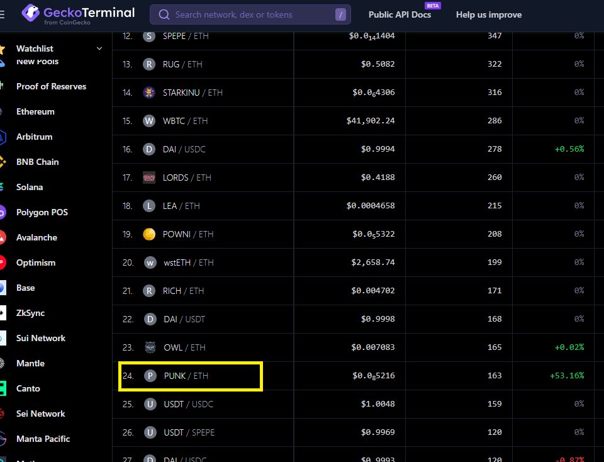Open the RUG / ETH pool
The width and height of the screenshot is (604, 462).
pyautogui.click(x=182, y=64)
